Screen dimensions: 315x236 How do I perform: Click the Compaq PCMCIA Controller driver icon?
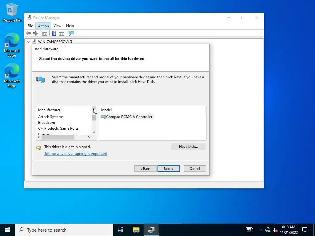[103, 117]
